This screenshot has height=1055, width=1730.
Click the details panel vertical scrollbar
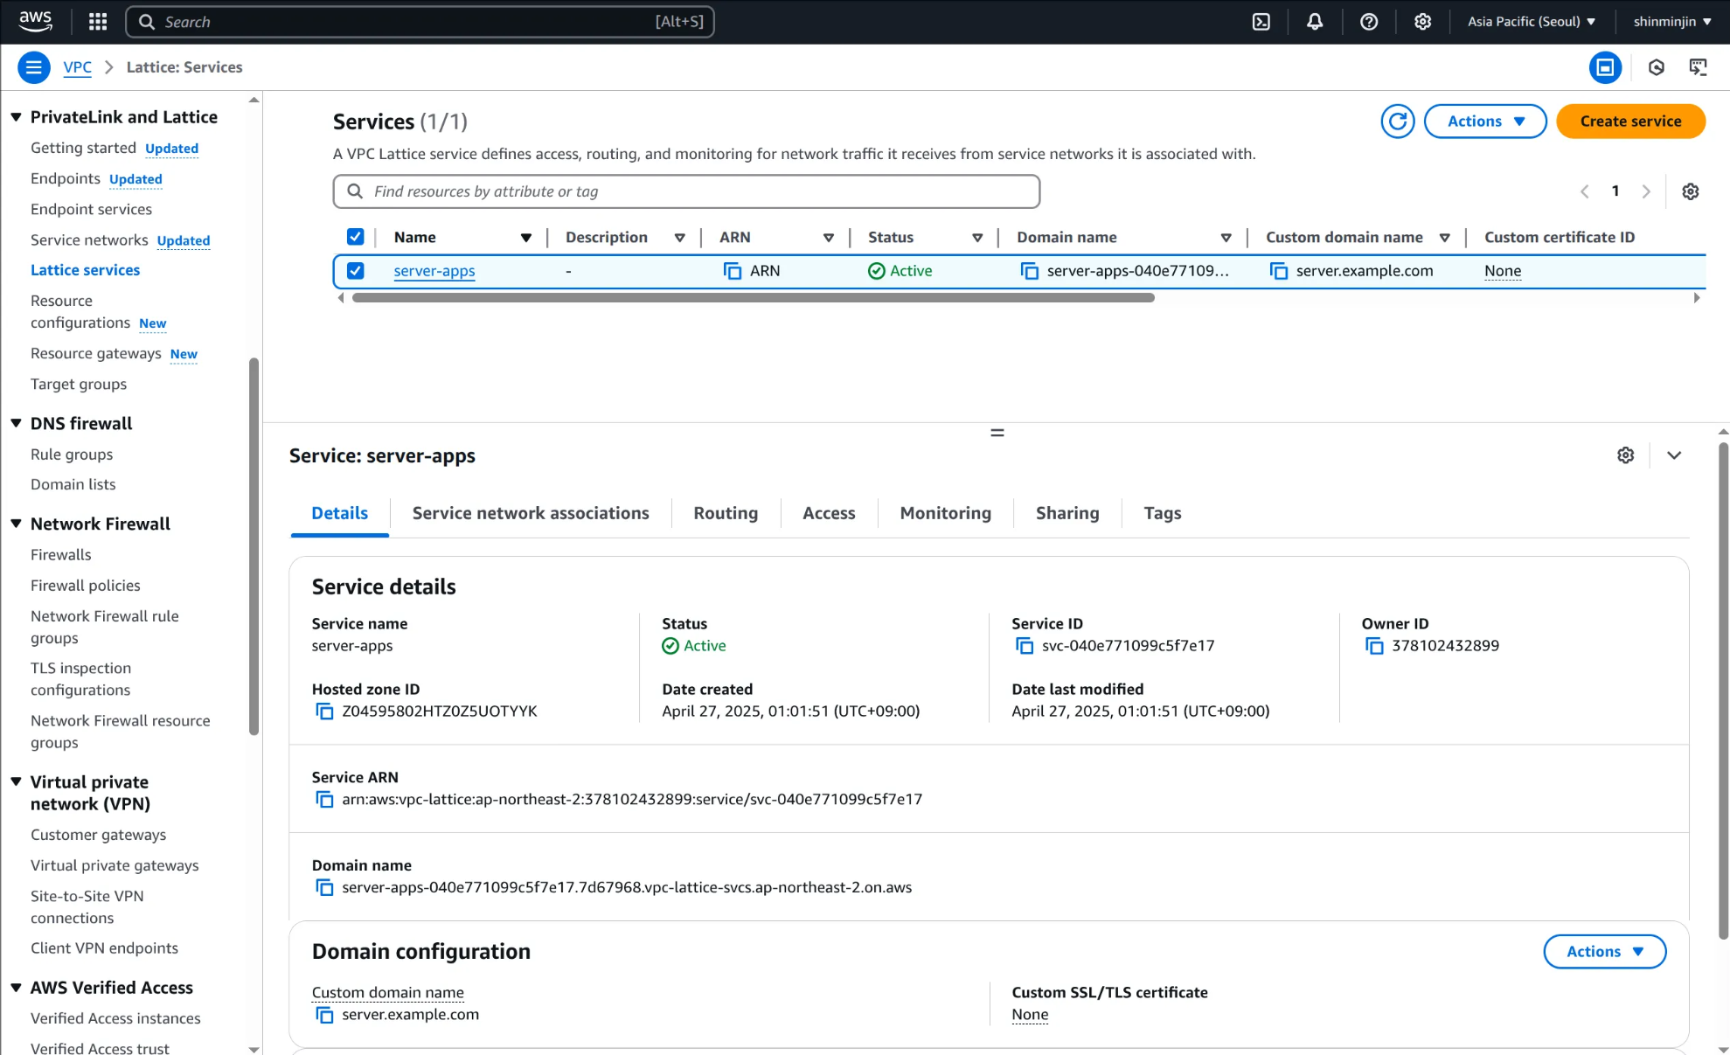1723,691
